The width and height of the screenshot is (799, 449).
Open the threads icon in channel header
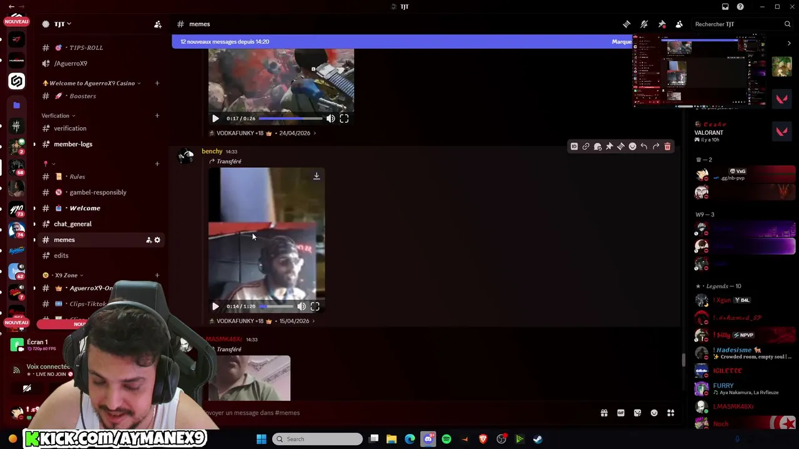pos(626,24)
